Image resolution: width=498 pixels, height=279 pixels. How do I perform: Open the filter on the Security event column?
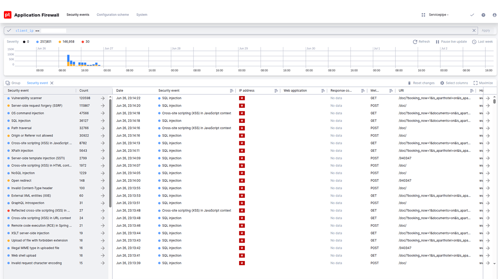(x=232, y=90)
